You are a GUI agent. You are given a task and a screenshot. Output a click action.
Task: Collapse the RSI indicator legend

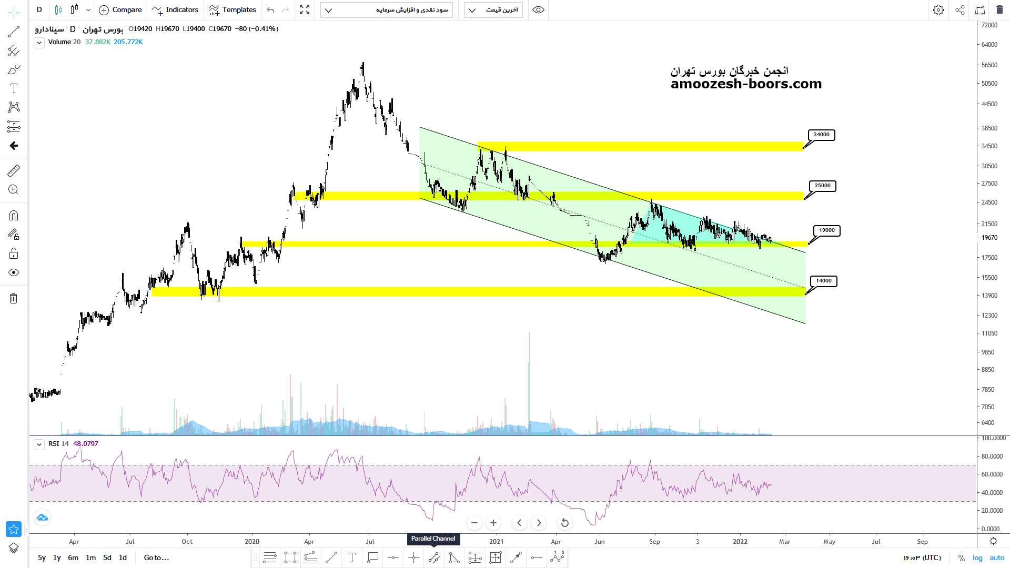39,444
